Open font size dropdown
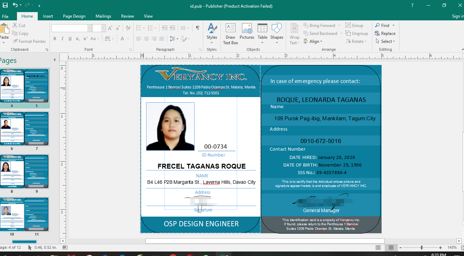The image size is (464, 256). pos(104,28)
